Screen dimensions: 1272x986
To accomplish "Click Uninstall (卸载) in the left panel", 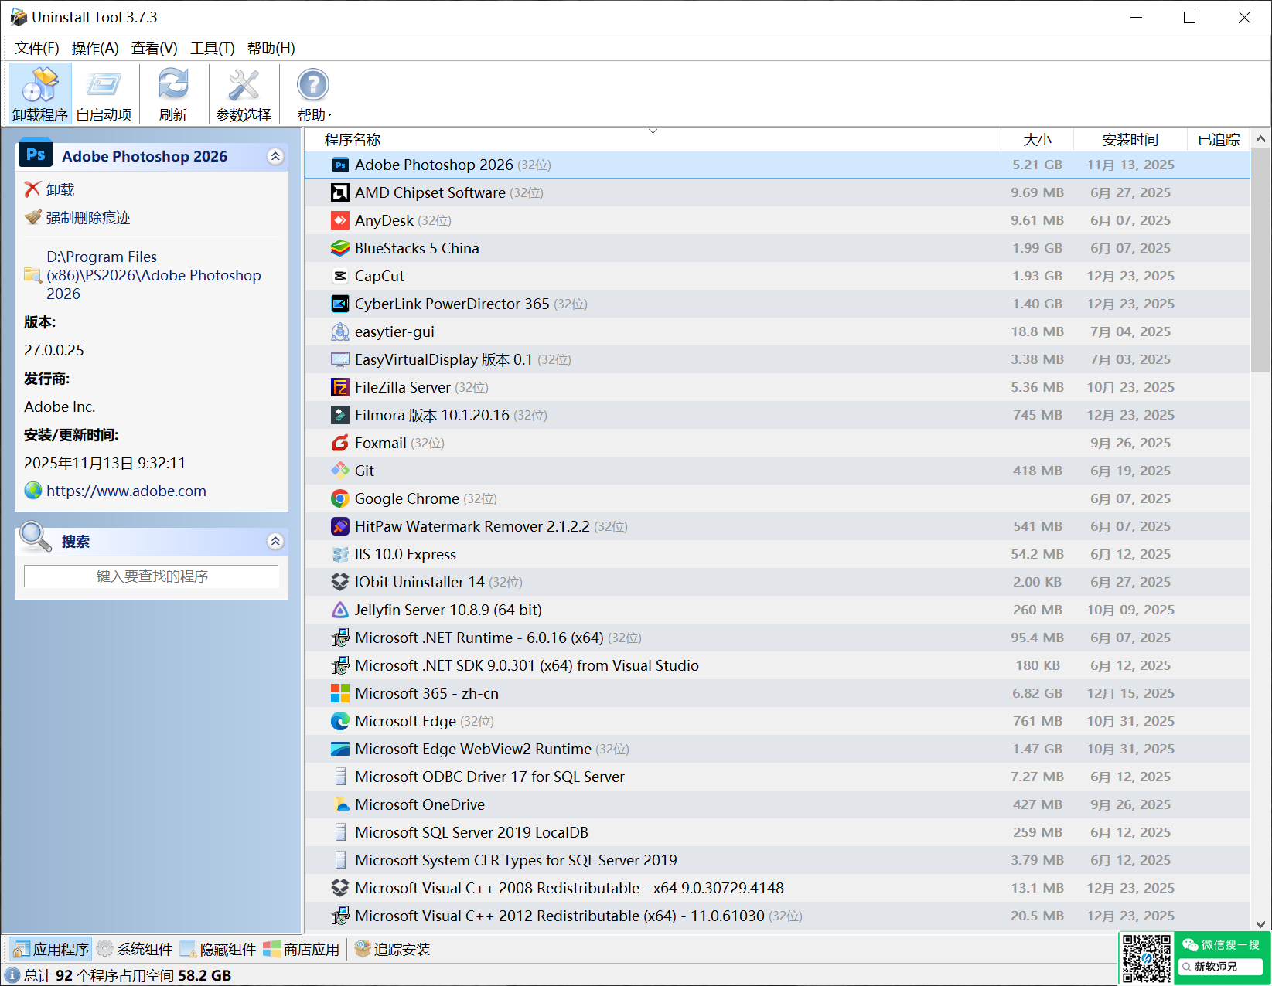I will [60, 189].
